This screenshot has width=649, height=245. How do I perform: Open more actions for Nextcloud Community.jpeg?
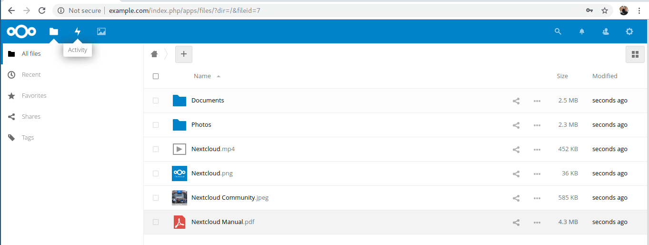(x=537, y=198)
